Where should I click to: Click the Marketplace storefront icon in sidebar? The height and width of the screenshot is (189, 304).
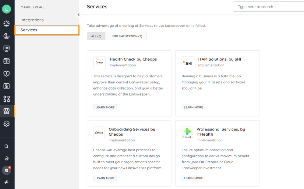click(6, 111)
